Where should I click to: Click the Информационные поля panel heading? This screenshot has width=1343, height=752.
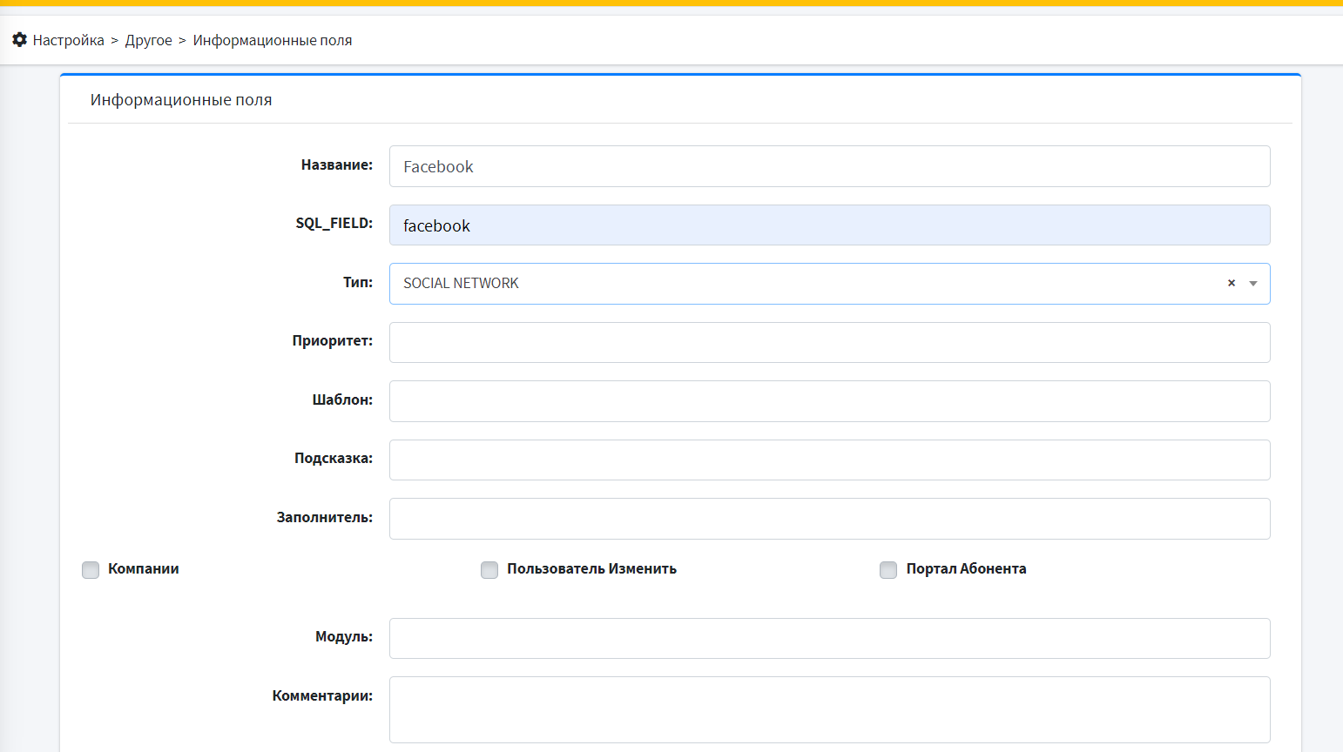pyautogui.click(x=181, y=100)
